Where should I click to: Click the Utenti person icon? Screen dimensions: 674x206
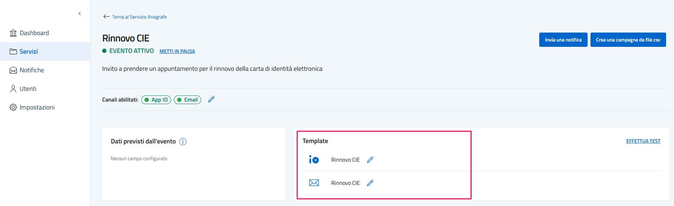click(13, 89)
